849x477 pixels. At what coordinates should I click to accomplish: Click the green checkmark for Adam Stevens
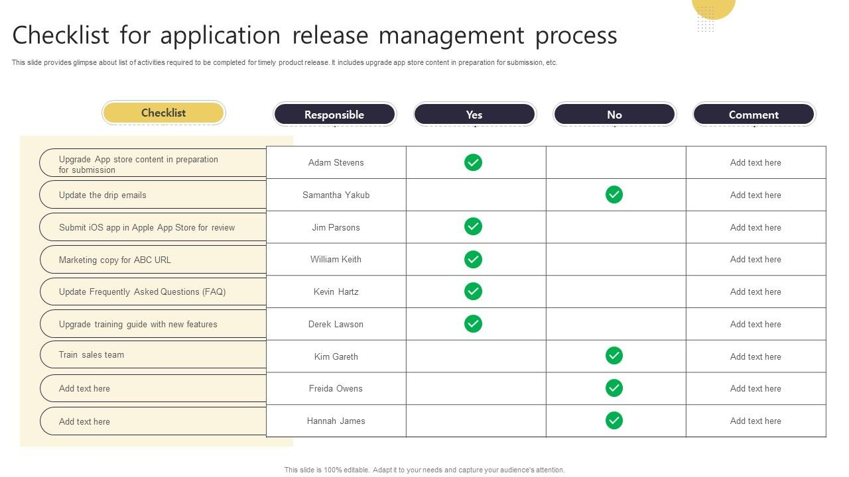coord(473,162)
